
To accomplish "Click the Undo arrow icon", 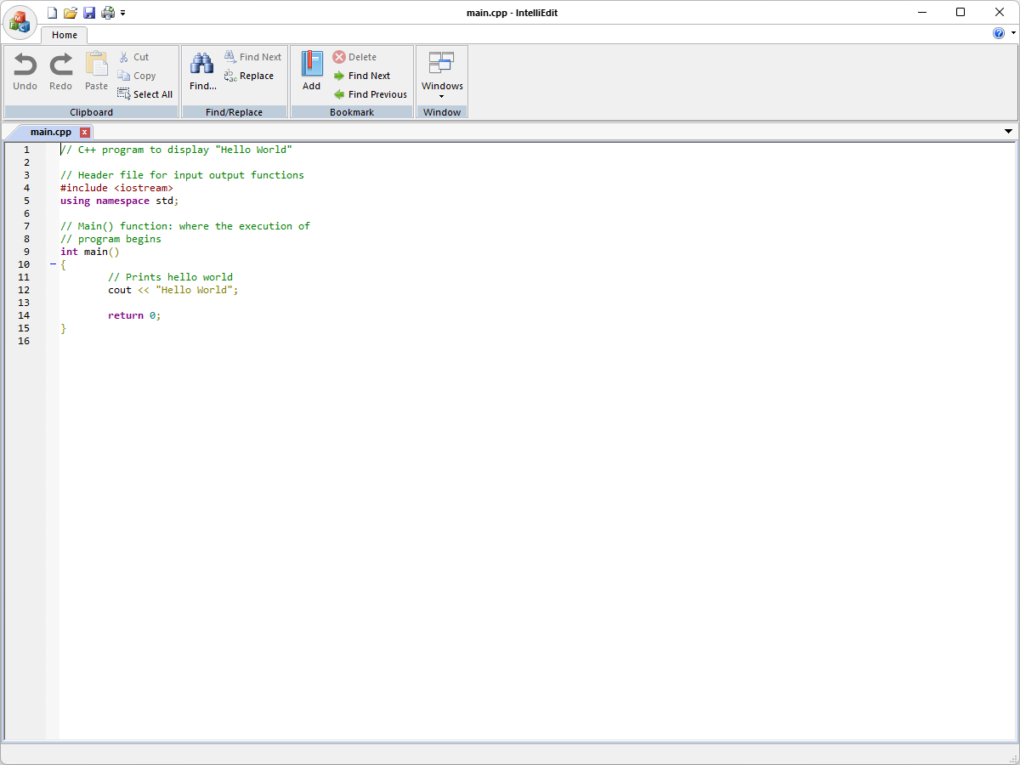I will tap(25, 65).
